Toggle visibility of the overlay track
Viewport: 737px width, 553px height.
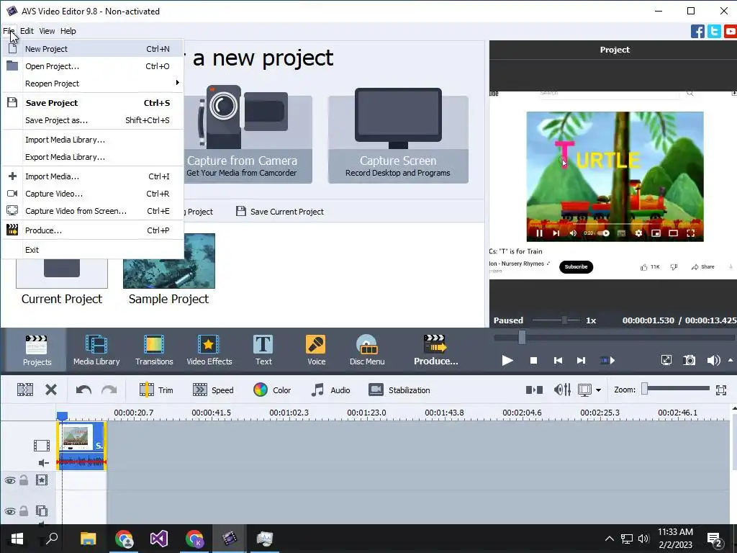tap(10, 511)
